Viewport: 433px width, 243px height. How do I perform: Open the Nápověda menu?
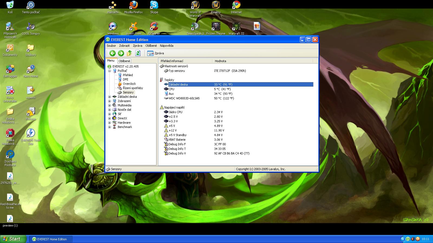point(166,46)
